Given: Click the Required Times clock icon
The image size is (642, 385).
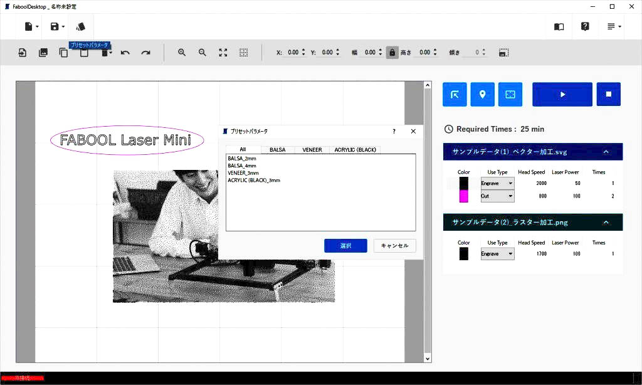Looking at the screenshot, I should 449,129.
